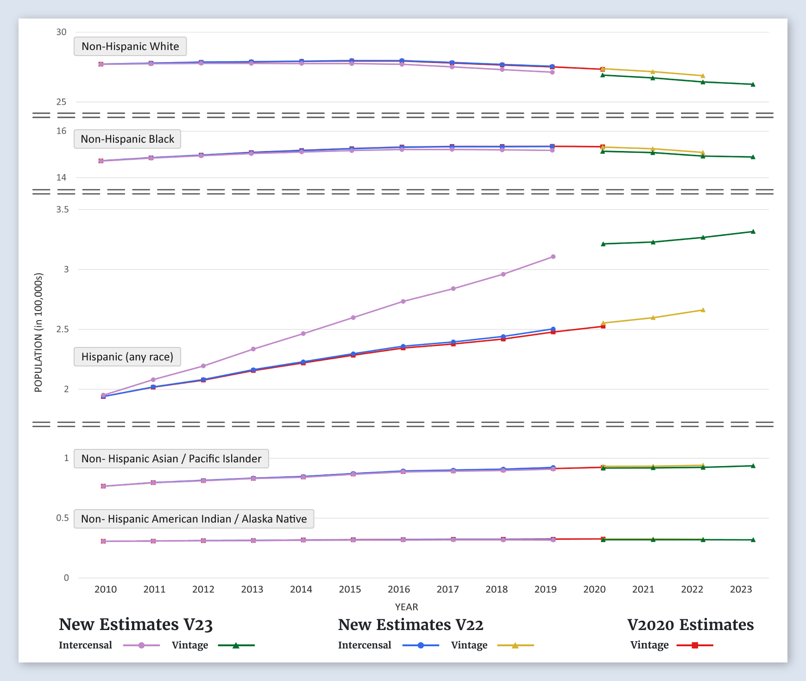Expand the Non-Hispanic Black series label

[x=127, y=139]
